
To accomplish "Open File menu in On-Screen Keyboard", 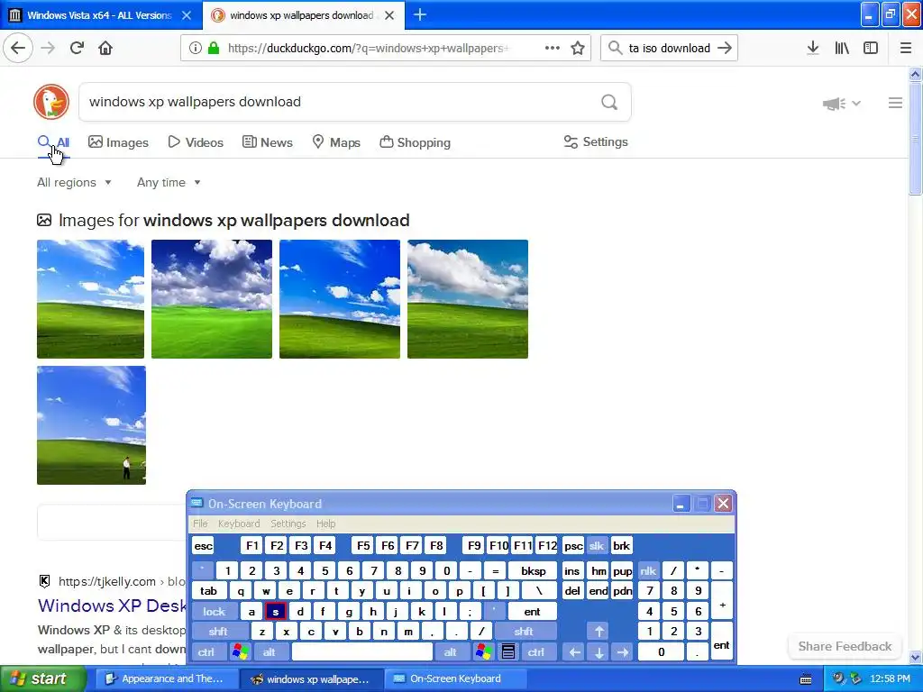I will point(200,524).
